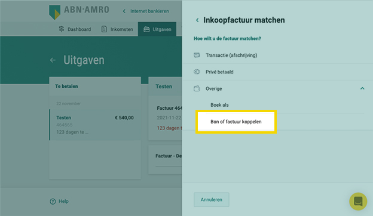
Task: Select the Uitgaven tab
Action: coord(157,29)
